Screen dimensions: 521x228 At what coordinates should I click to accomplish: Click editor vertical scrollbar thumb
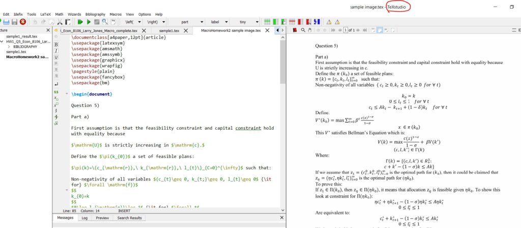point(283,62)
